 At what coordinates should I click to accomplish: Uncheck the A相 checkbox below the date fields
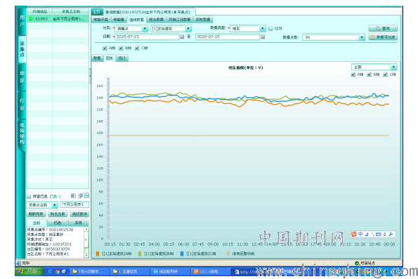(105, 48)
